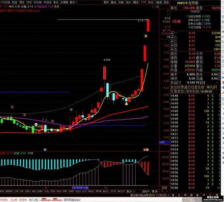Open the 模板 template button
The width and height of the screenshot is (224, 202).
click(155, 191)
